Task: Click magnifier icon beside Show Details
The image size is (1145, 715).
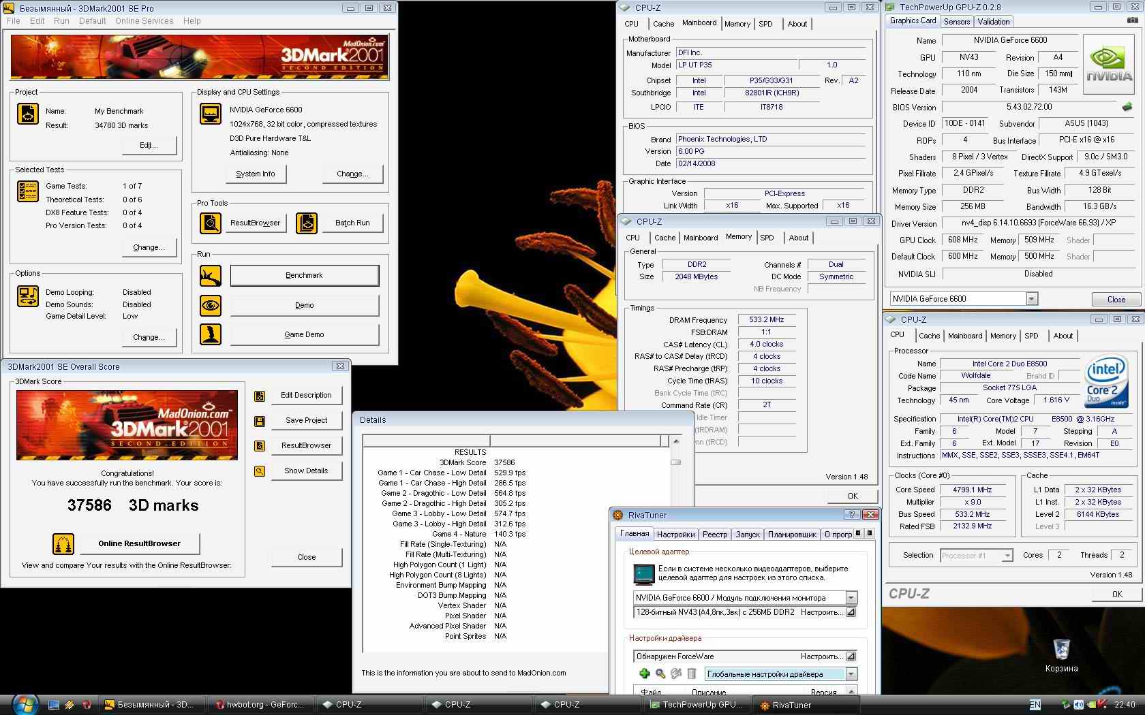Action: coord(260,471)
